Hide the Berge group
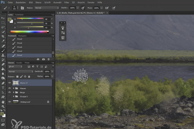194x129 pixels. point(9,92)
